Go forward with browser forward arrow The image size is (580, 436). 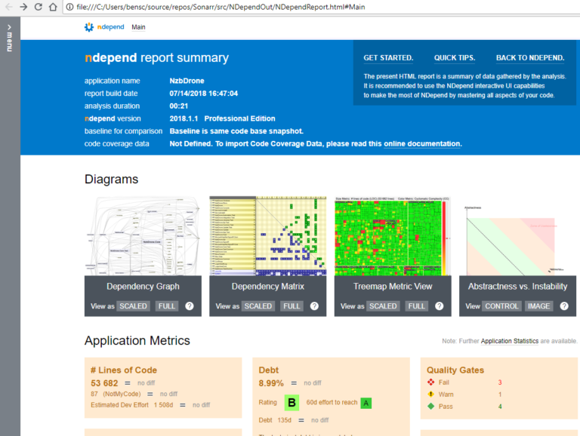[23, 7]
